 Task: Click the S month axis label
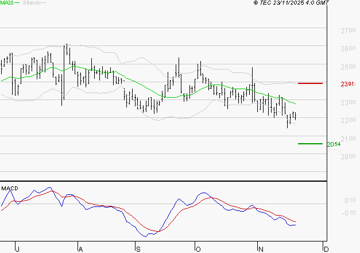[138, 249]
